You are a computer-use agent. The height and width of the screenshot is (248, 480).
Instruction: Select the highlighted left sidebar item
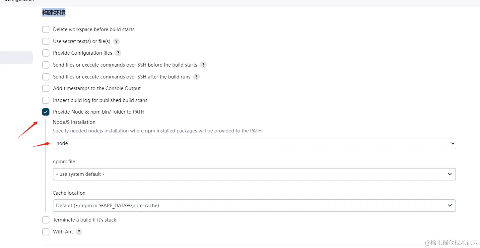pos(16,58)
